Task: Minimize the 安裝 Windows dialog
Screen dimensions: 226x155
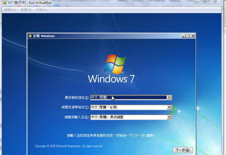Action: coord(183,36)
